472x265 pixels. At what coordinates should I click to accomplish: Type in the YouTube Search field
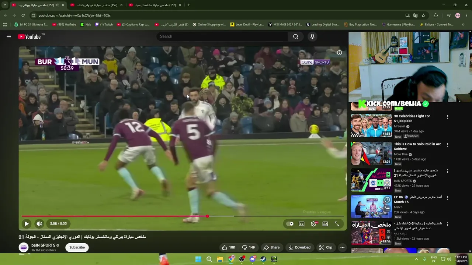tap(222, 36)
